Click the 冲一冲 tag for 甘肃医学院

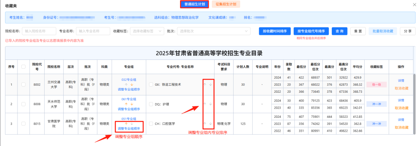pos(376,124)
